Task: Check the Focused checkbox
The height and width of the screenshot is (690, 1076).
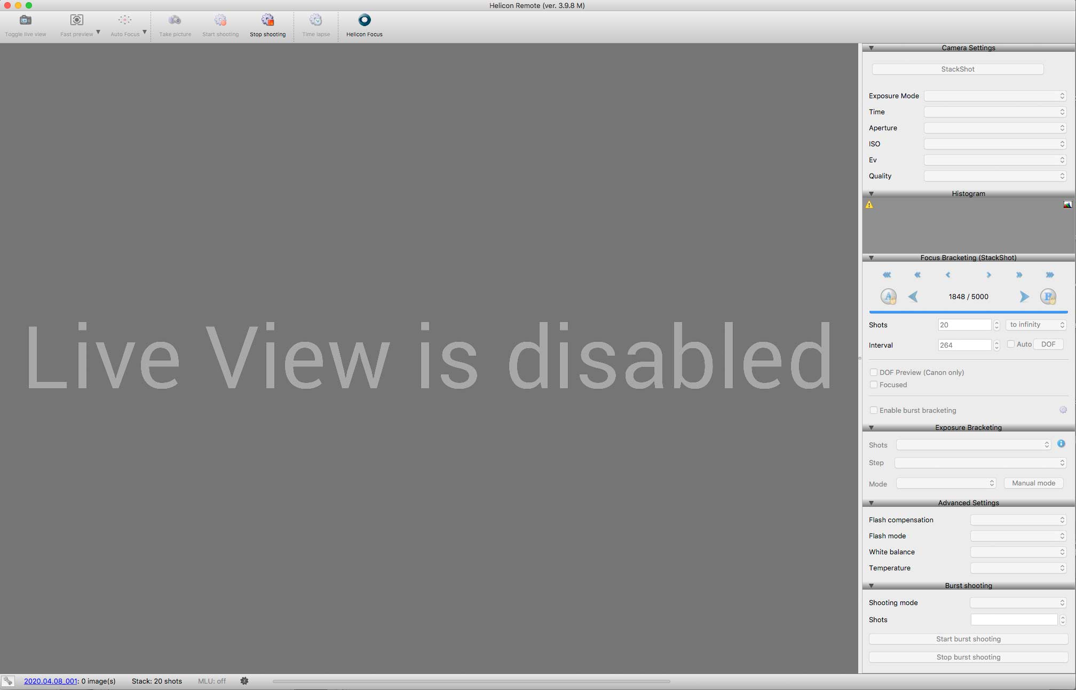Action: [x=874, y=385]
